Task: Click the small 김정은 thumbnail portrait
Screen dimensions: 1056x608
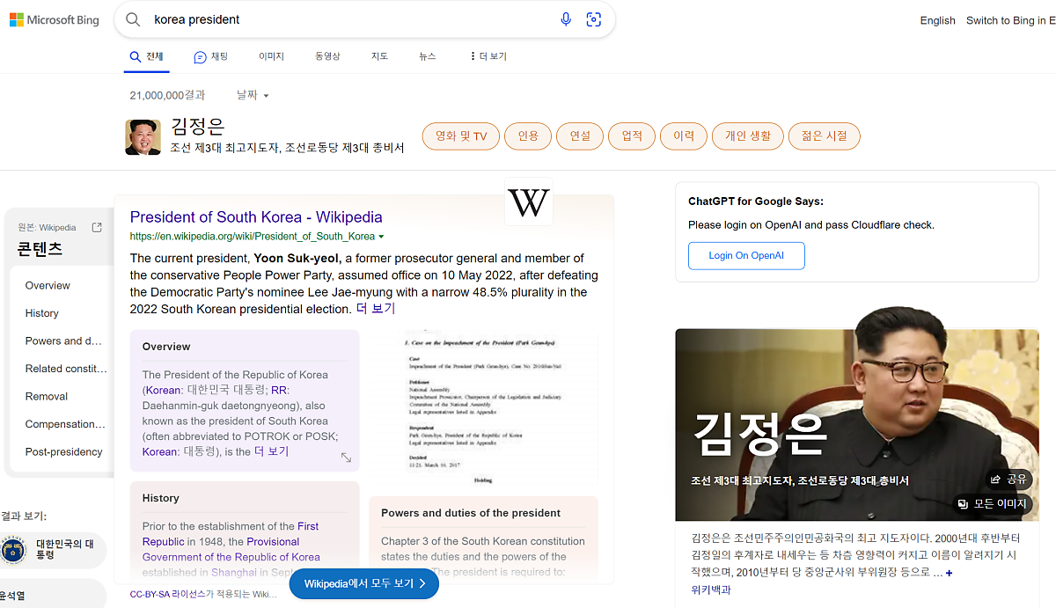Action: [x=143, y=137]
